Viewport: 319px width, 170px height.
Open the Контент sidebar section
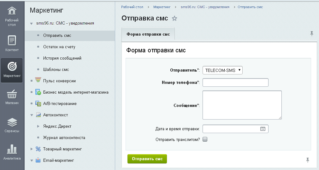(12, 44)
